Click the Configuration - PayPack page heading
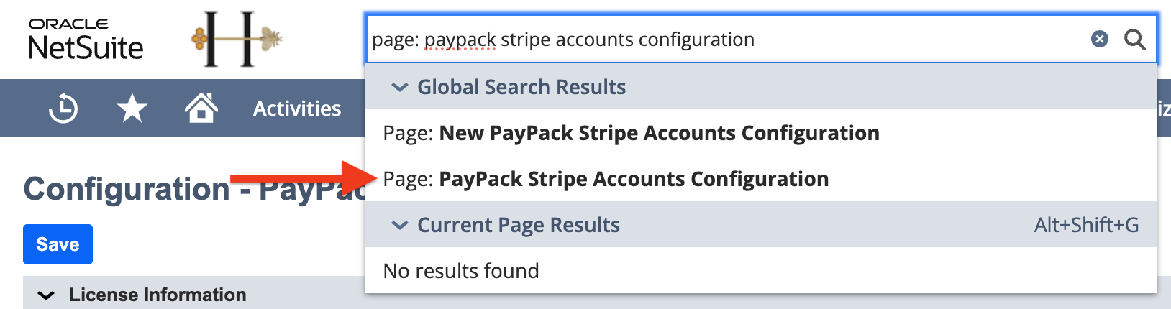Screen dimensions: 1171x309 click(x=144, y=190)
